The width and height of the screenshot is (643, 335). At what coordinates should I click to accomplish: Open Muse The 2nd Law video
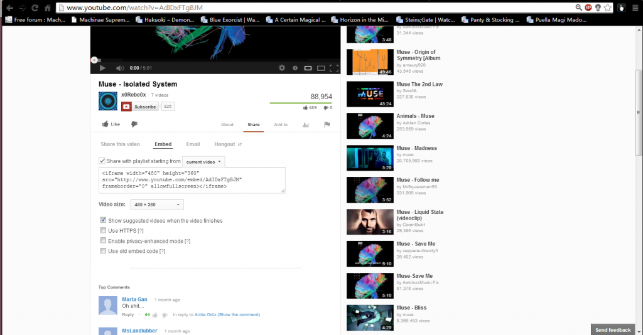coord(419,84)
